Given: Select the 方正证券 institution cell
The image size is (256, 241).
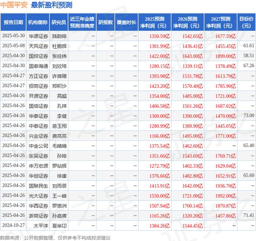Looking at the screenshot, I should (38, 76).
